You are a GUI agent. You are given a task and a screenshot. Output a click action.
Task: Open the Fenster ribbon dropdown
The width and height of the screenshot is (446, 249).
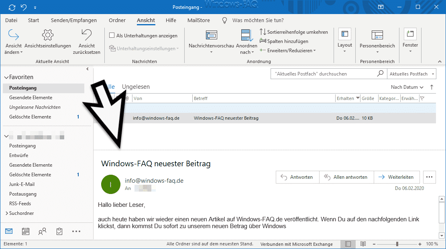(410, 41)
